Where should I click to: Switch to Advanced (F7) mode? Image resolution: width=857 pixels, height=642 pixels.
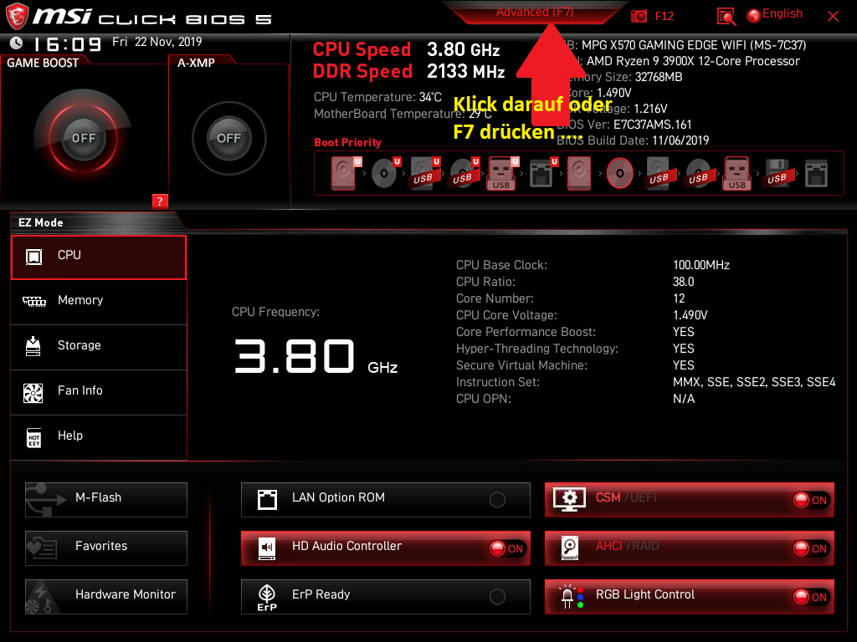pyautogui.click(x=535, y=12)
